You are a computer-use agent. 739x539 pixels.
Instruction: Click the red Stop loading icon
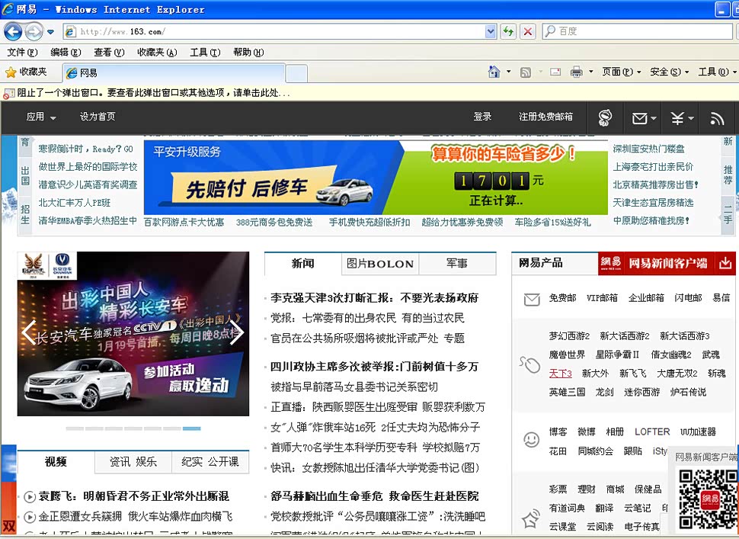pos(528,31)
